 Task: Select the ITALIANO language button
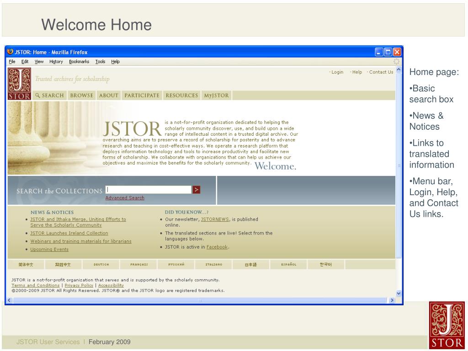point(214,265)
